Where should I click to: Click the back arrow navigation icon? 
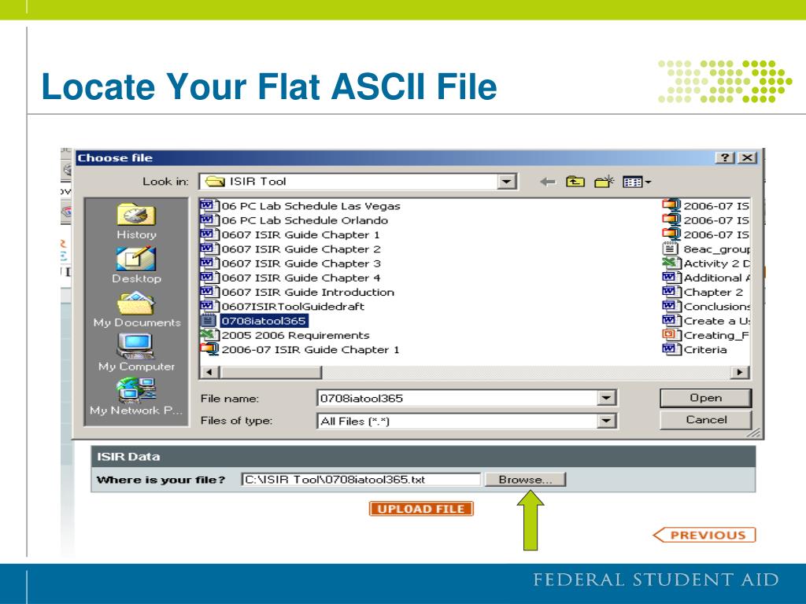(548, 182)
